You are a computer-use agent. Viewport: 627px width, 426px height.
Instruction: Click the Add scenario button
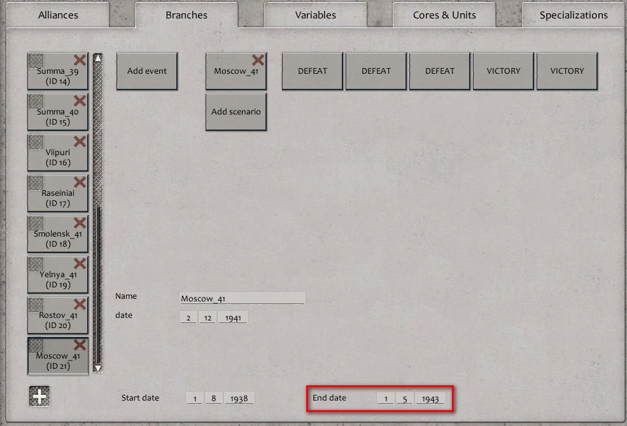236,112
